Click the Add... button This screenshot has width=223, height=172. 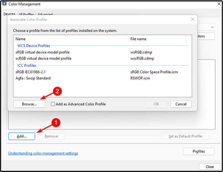[22, 136]
